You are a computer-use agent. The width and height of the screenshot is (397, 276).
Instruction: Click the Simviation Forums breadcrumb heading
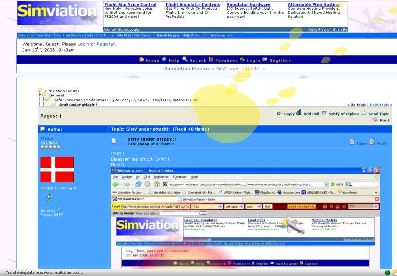tap(187, 69)
